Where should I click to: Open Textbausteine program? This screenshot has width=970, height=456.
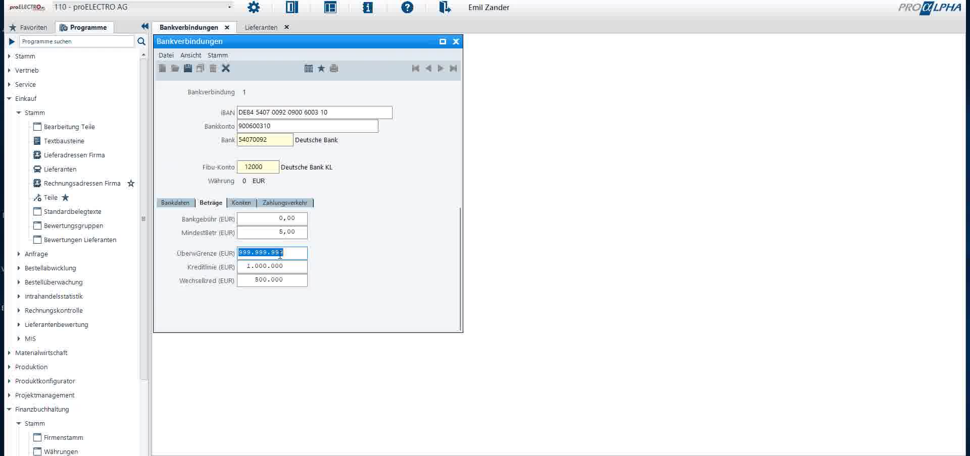tap(64, 141)
